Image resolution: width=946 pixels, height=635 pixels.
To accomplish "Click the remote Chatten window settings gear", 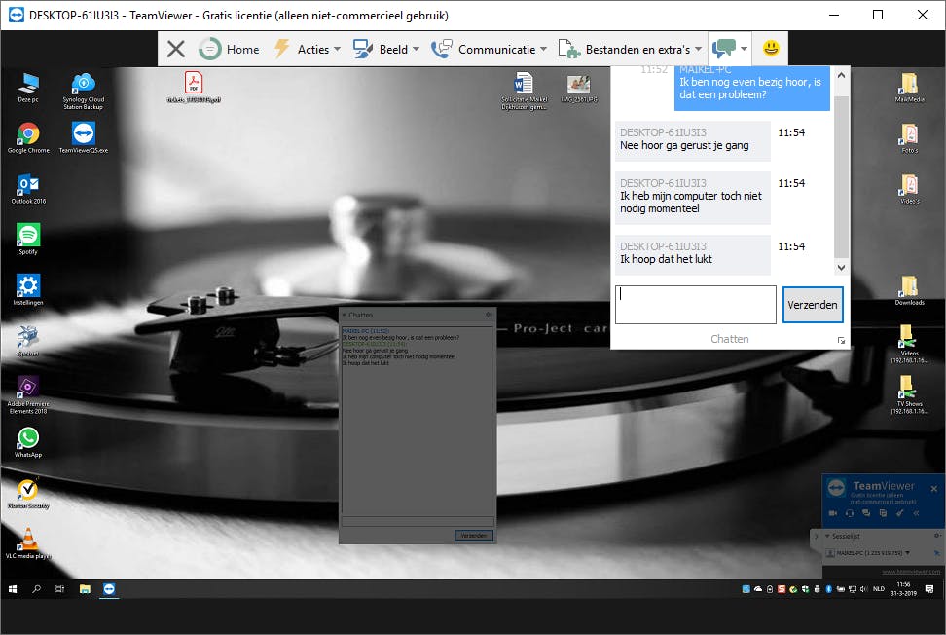I will pos(488,315).
